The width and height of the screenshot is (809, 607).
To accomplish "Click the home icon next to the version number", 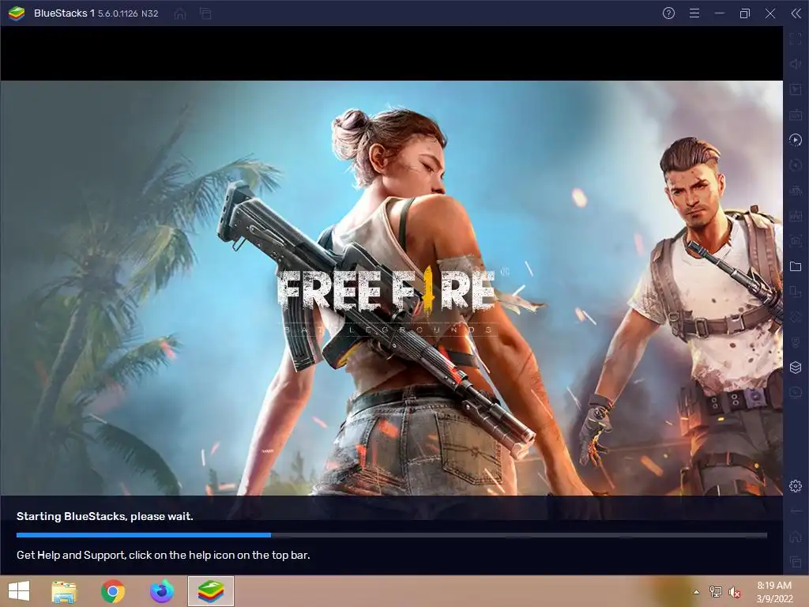I will point(180,14).
